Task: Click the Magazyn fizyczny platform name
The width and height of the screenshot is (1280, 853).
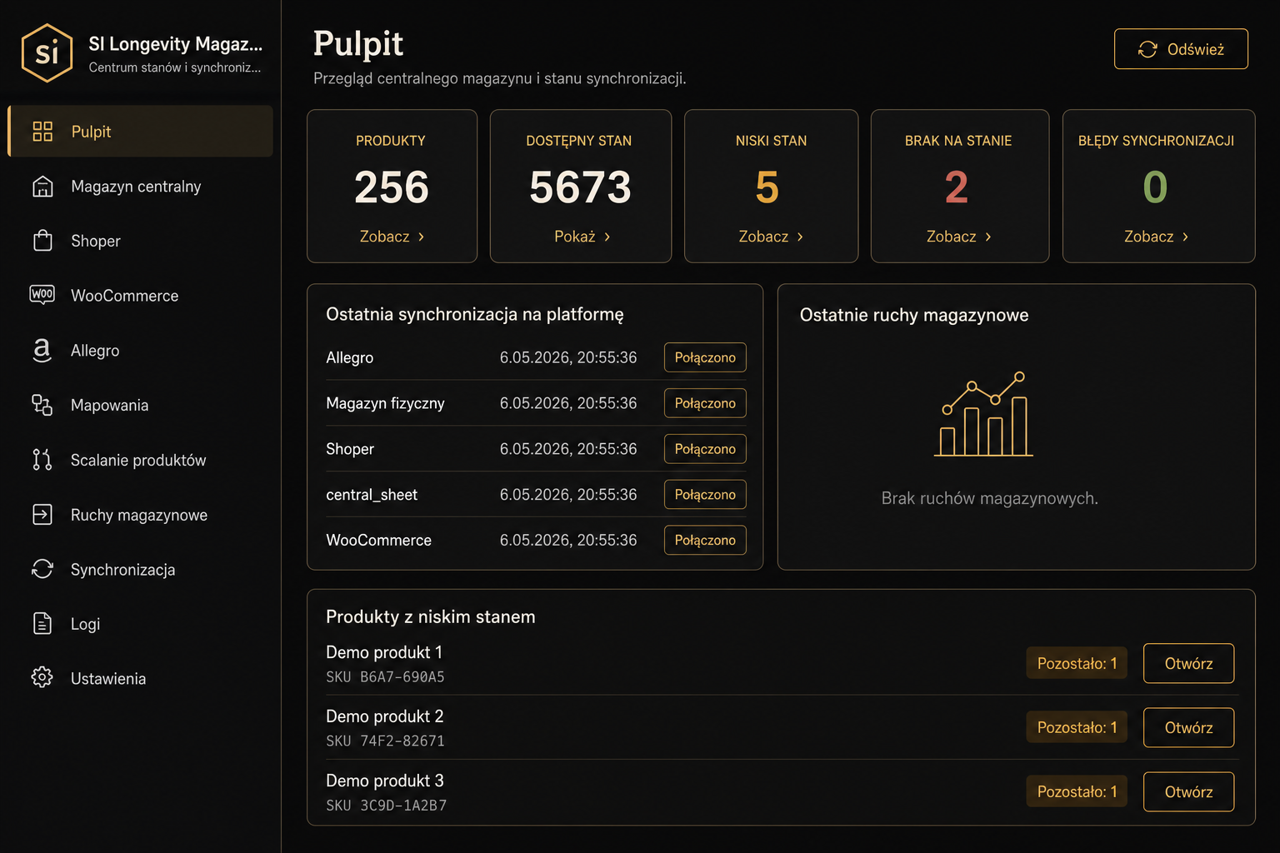Action: coord(385,403)
